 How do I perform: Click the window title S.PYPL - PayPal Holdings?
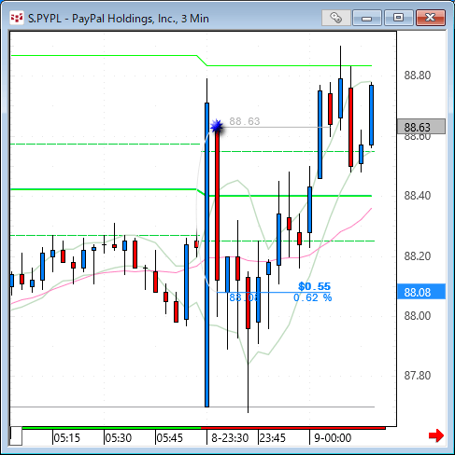(119, 19)
